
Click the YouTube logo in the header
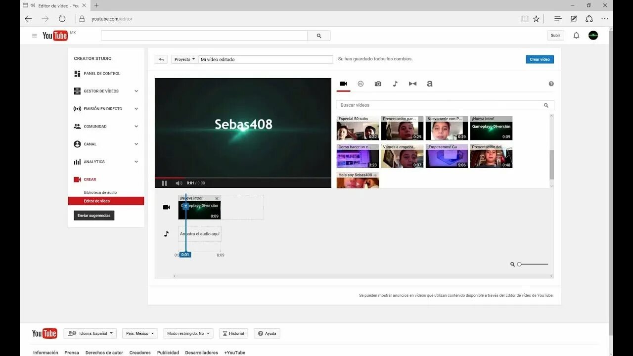pos(55,36)
